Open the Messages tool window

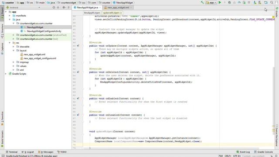46,152
